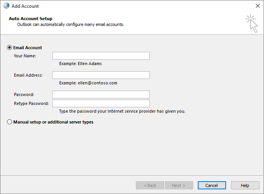
Task: Select the Retype Password input box
Action: pos(101,103)
